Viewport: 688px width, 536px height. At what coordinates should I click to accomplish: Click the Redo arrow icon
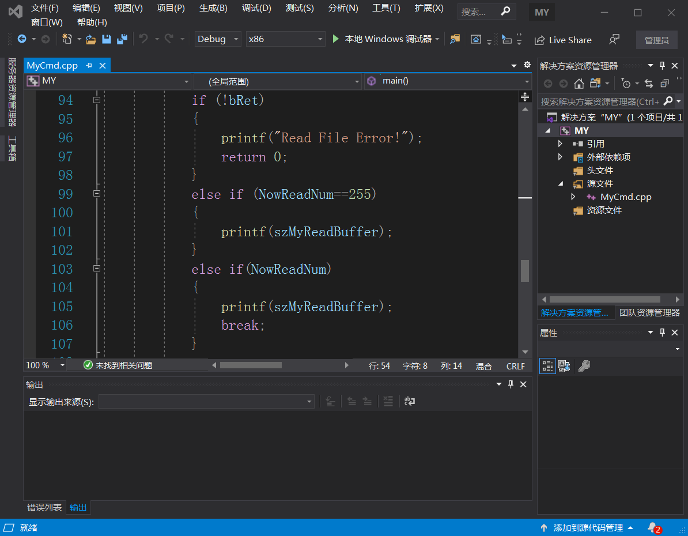tap(169, 39)
